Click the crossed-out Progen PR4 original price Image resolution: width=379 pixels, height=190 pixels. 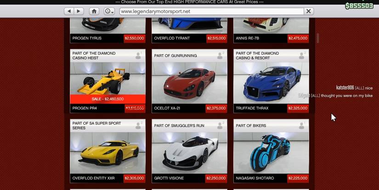click(x=135, y=108)
